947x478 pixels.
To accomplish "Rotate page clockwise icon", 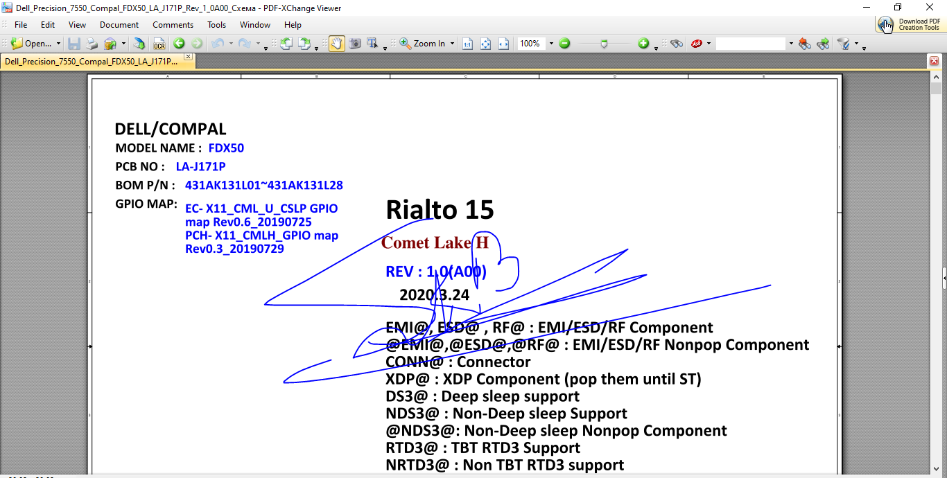I will click(304, 44).
